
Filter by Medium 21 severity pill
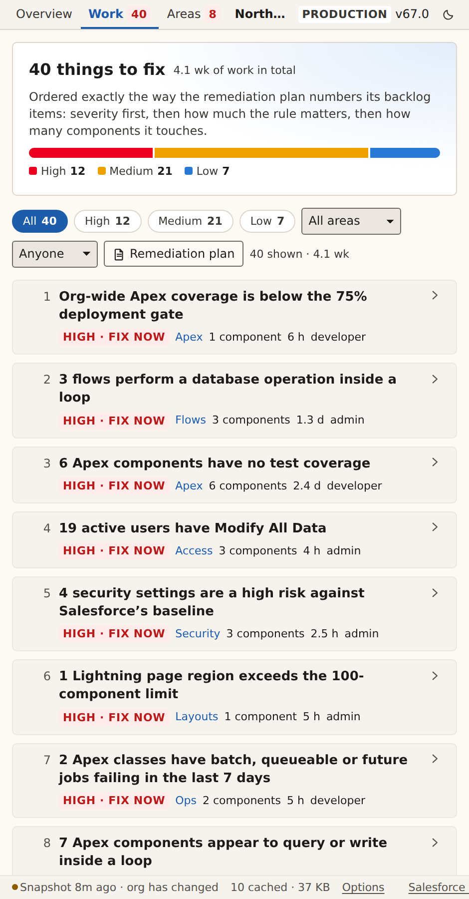[x=191, y=221]
